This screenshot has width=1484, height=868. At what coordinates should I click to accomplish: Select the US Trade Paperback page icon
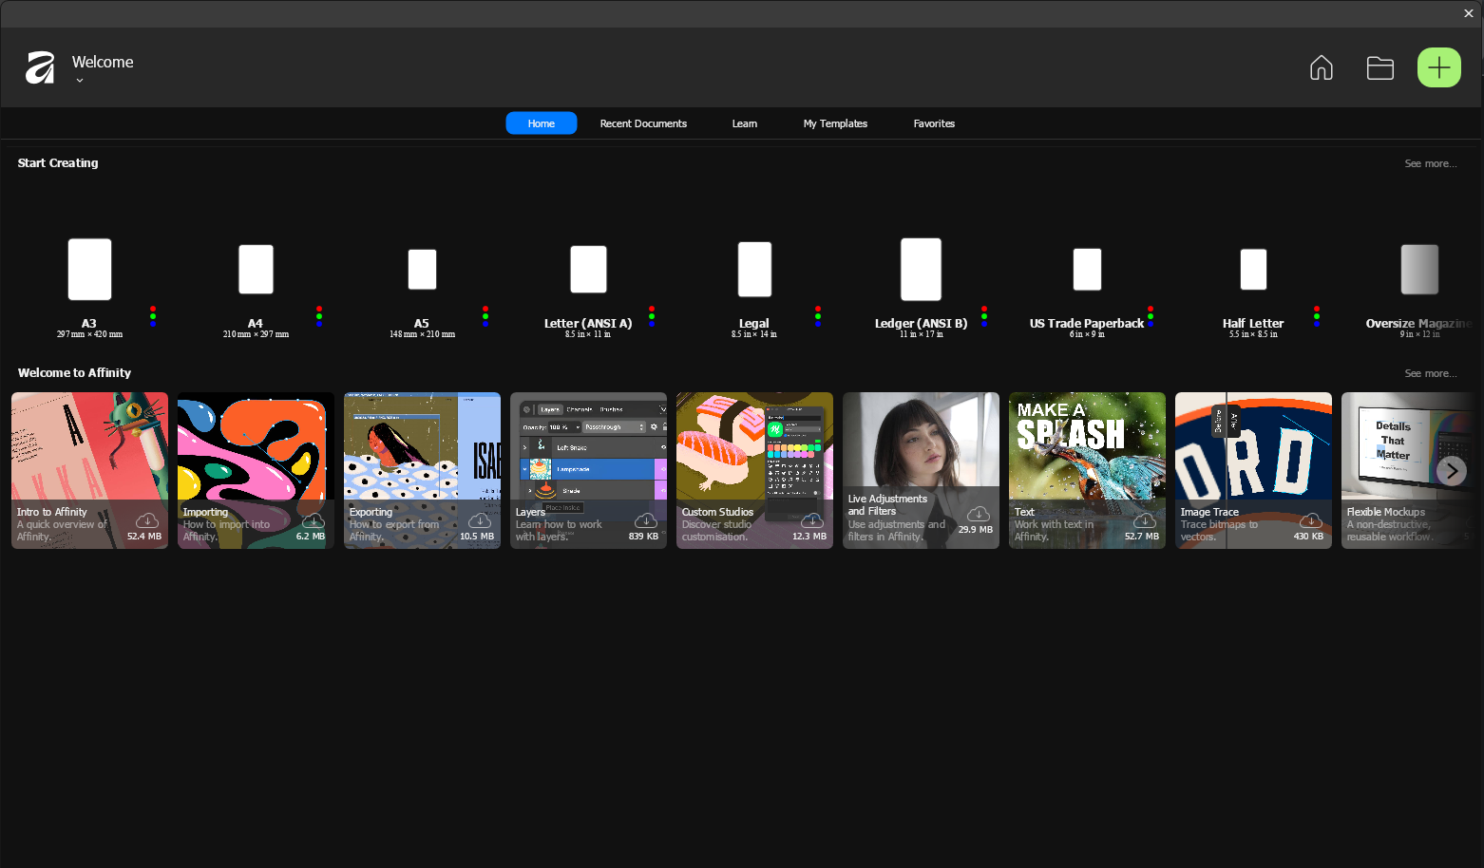click(1087, 270)
